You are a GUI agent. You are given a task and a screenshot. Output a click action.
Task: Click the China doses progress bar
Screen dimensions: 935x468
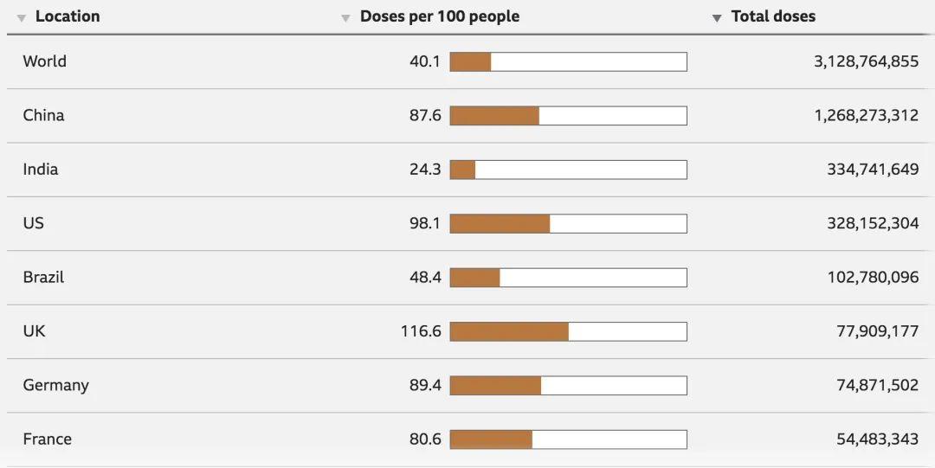coord(568,115)
